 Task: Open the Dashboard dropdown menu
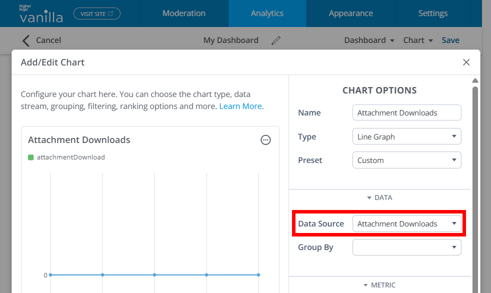pos(369,40)
